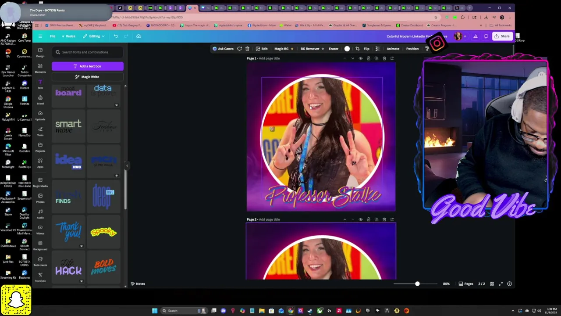This screenshot has height=316, width=561.
Task: Open the Position panel
Action: (x=412, y=49)
